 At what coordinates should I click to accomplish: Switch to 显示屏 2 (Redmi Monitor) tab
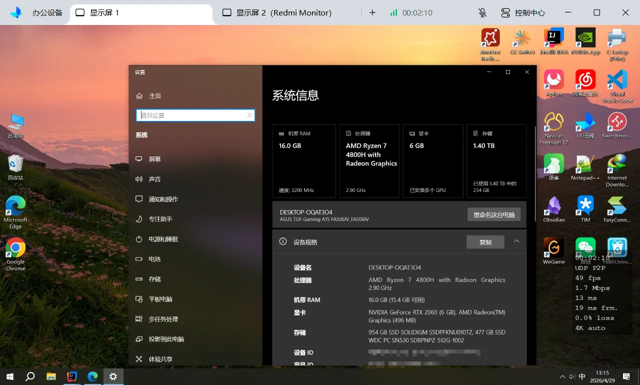point(277,12)
